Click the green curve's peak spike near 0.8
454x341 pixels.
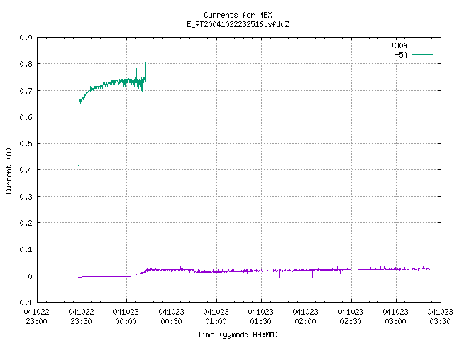[x=145, y=63]
